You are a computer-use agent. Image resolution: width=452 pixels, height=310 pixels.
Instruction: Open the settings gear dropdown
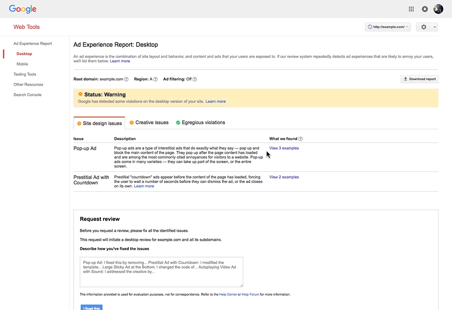[427, 27]
